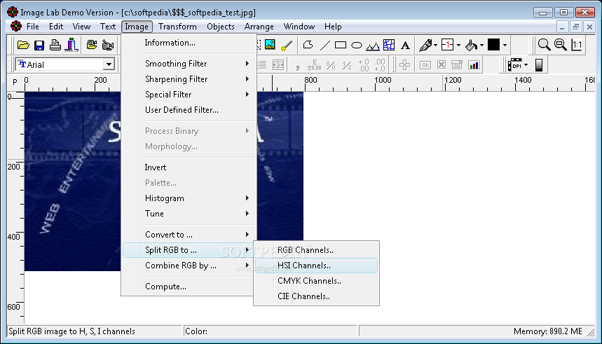Expand the Tune submenu
Image resolution: width=602 pixels, height=344 pixels.
pos(189,214)
